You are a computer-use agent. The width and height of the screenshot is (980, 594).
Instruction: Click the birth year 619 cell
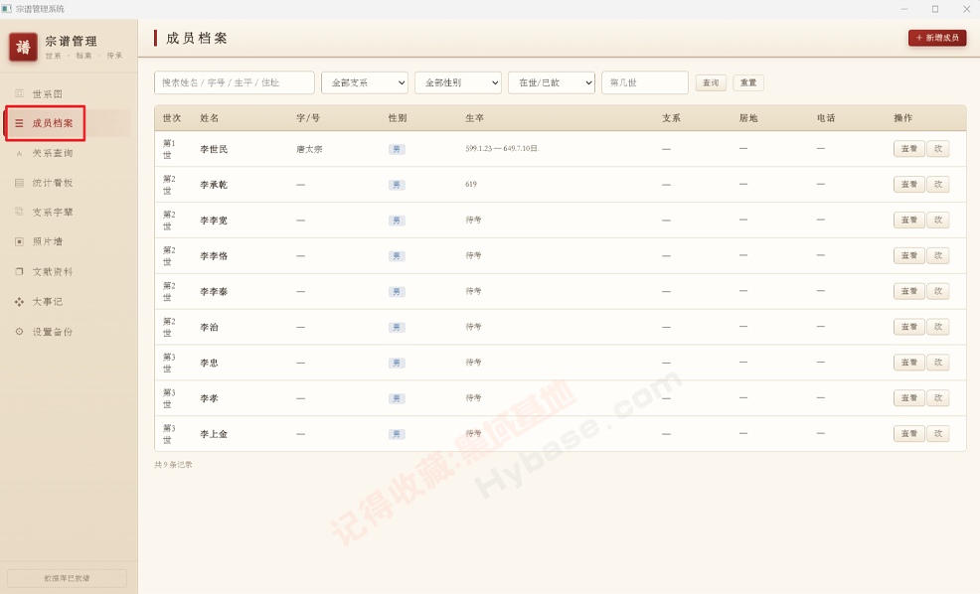pyautogui.click(x=471, y=184)
